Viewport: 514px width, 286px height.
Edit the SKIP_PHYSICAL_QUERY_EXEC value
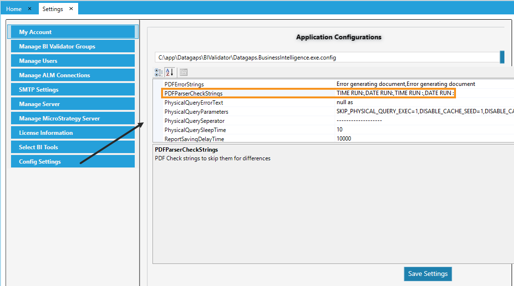click(x=425, y=111)
